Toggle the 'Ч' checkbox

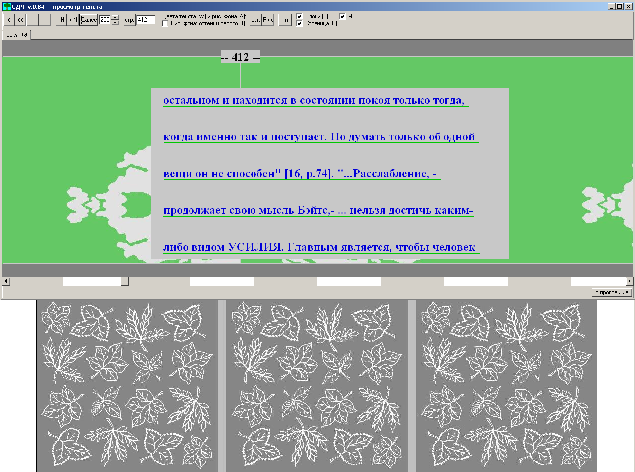[342, 16]
